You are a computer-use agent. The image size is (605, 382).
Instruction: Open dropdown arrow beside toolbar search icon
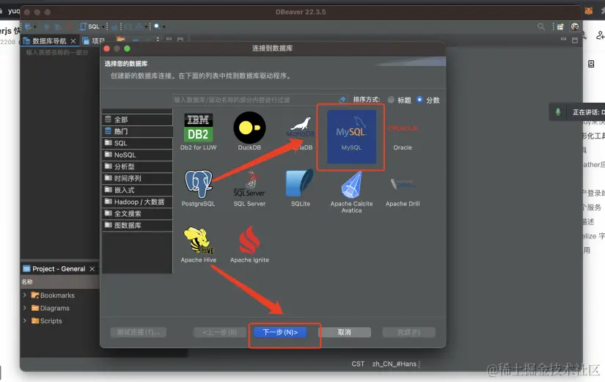(164, 26)
